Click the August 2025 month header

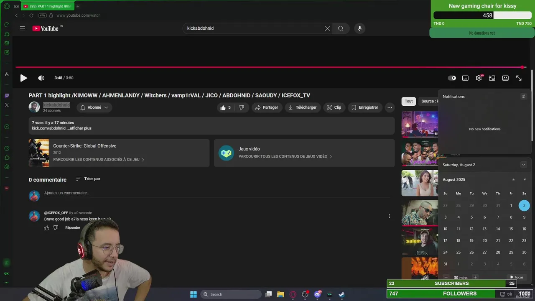(454, 179)
